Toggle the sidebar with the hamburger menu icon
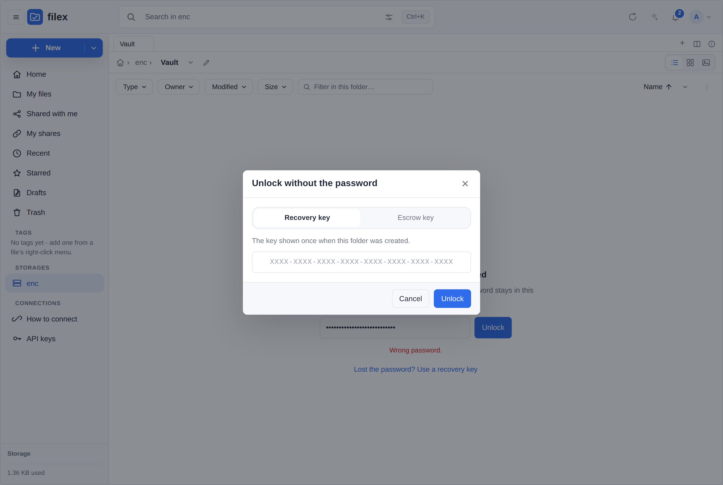Viewport: 723px width, 485px height. click(x=16, y=17)
